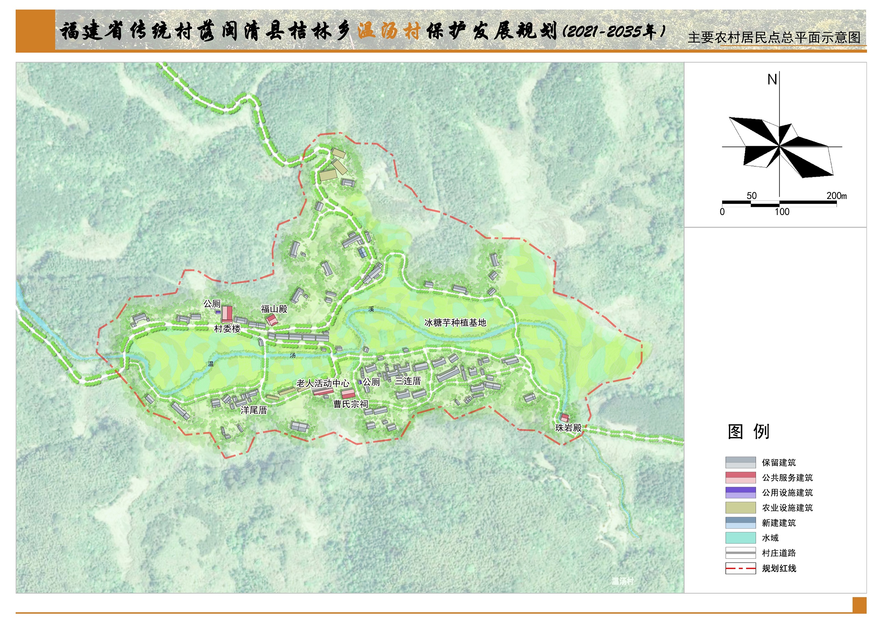Click the 公厕 label near 村委楼
Screen dimensions: 883x624
coord(212,304)
